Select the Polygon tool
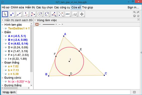Viewport: 142px width, 95px height. click(33, 14)
